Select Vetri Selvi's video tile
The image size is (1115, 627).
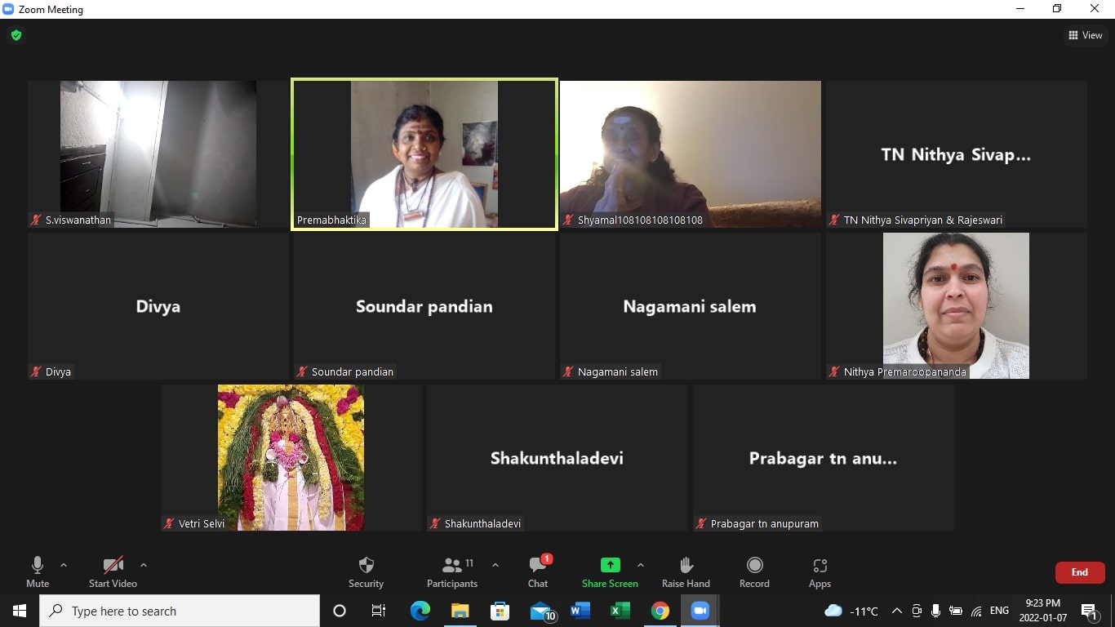coord(291,458)
